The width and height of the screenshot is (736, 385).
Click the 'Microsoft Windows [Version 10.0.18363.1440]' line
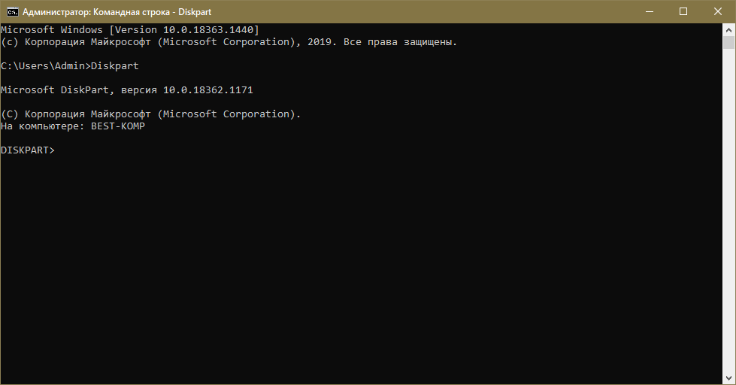[x=129, y=30]
